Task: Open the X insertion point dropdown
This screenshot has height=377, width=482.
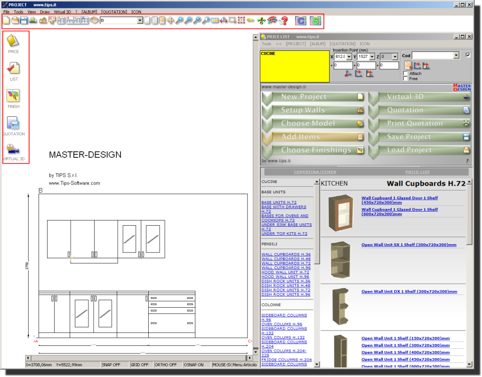Action: pyautogui.click(x=349, y=57)
